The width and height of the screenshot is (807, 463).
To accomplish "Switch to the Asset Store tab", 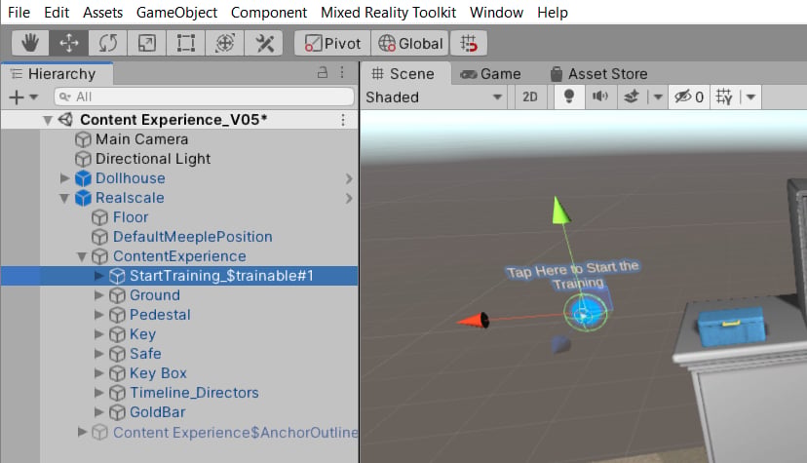I will 598,74.
